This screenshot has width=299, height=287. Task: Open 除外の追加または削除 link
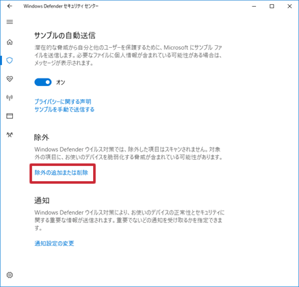(62, 173)
